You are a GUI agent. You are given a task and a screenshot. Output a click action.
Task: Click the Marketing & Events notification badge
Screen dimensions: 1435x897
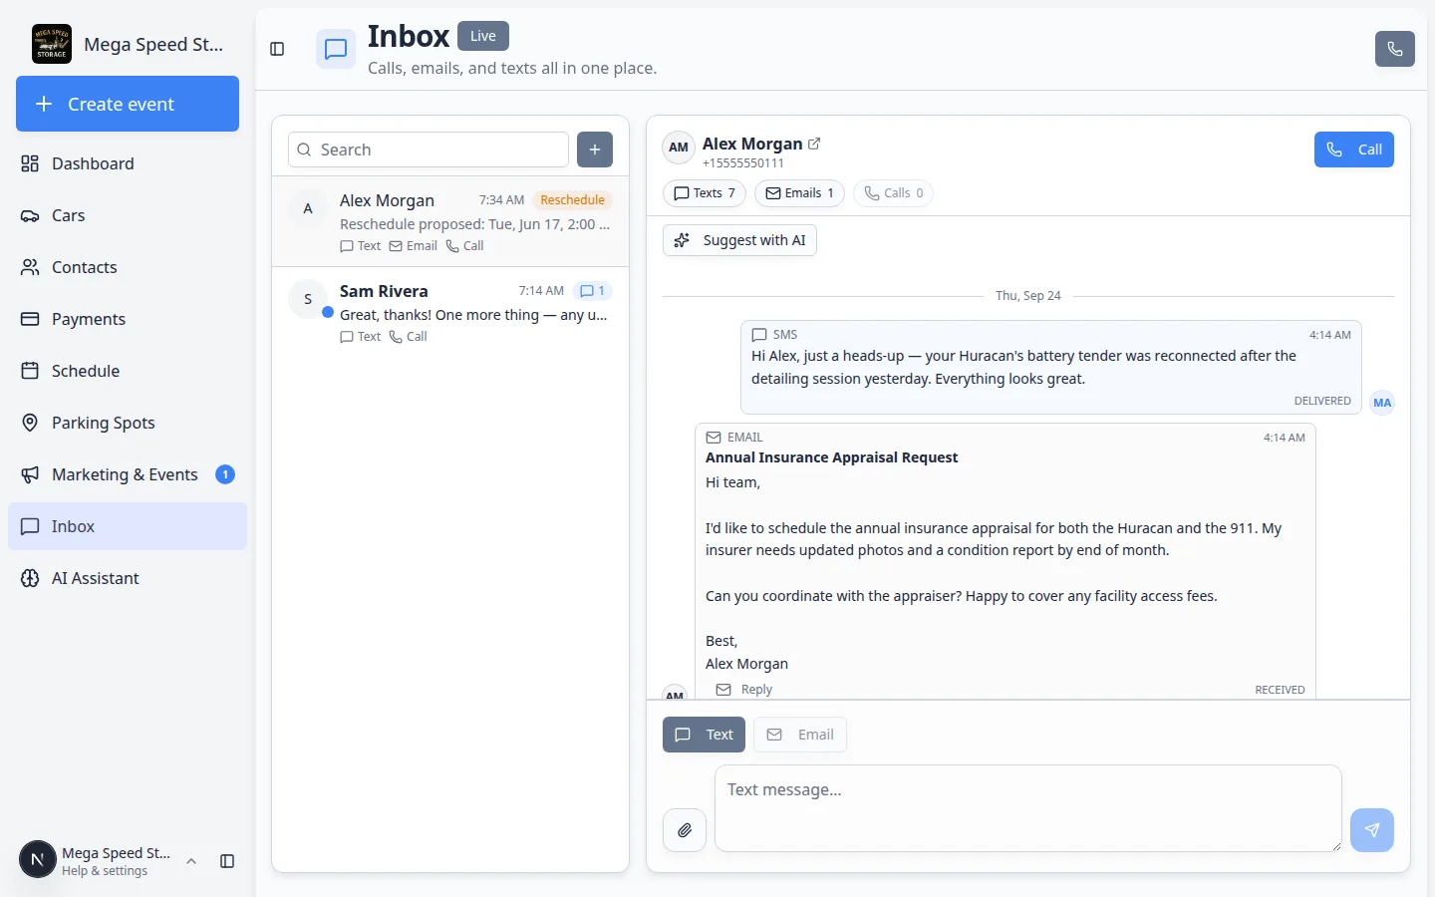point(225,474)
